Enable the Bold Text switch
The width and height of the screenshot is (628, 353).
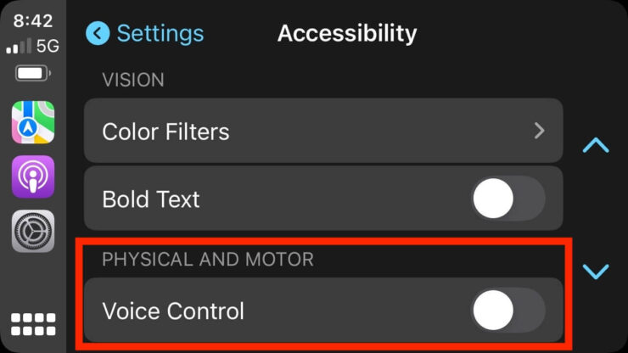[507, 199]
